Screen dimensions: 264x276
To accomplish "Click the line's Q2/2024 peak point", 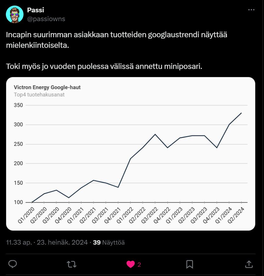I will [241, 113].
